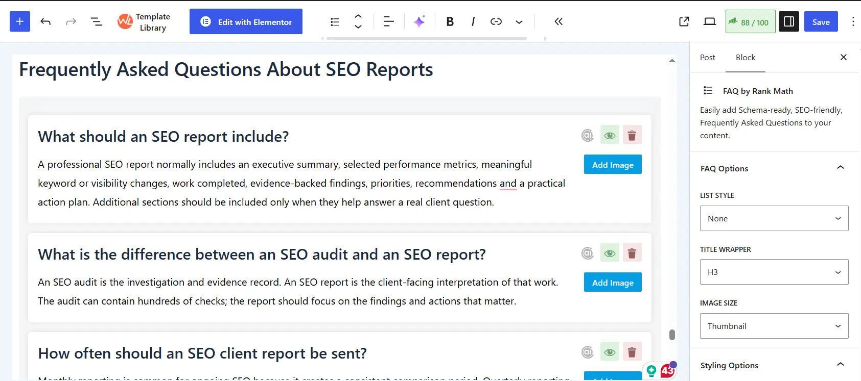The width and height of the screenshot is (861, 381).
Task: Click the editor vertical scrollbar thumb
Action: point(672,335)
